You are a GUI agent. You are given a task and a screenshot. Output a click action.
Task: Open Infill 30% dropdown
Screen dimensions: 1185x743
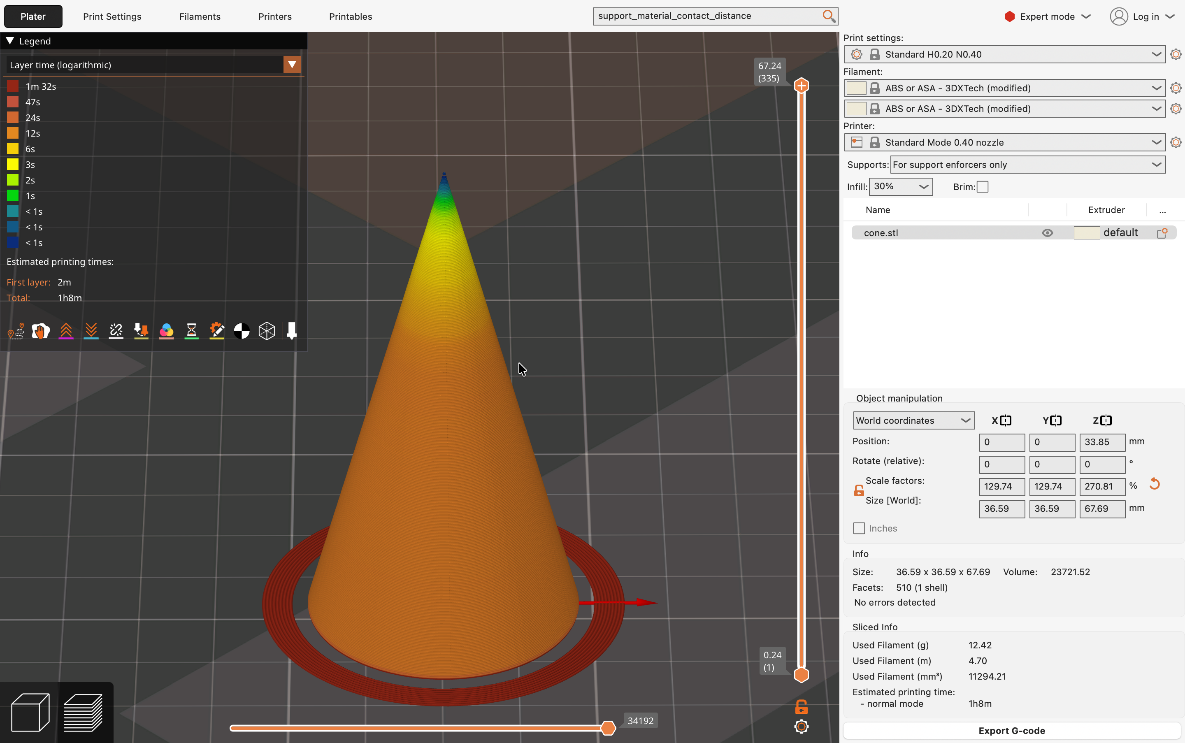(901, 187)
